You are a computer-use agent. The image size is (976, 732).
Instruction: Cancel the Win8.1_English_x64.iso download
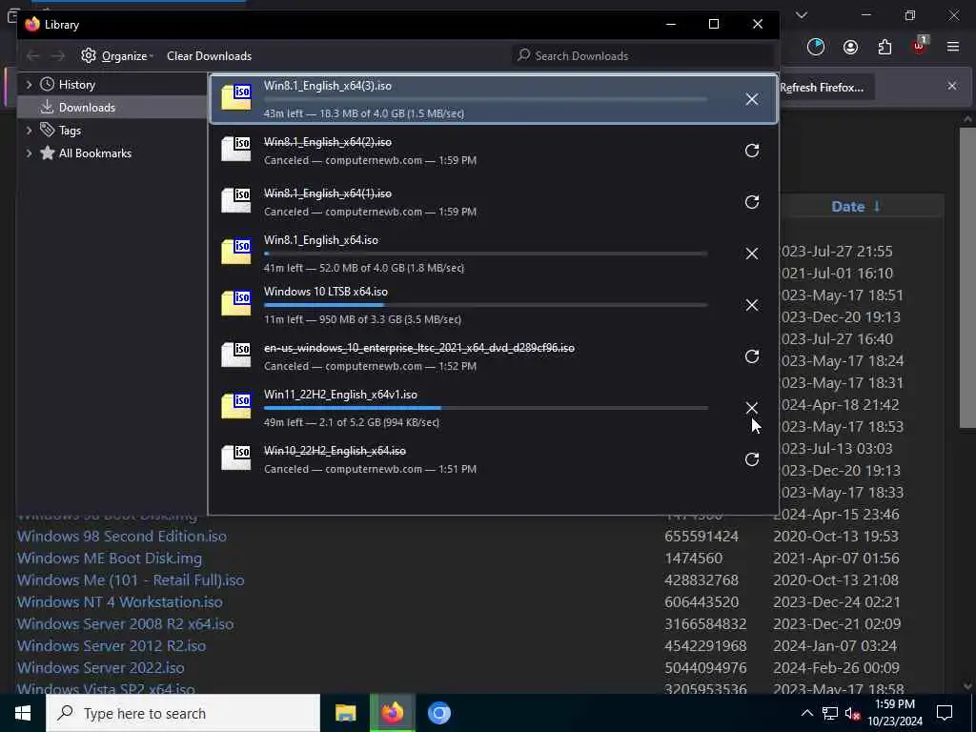[751, 254]
